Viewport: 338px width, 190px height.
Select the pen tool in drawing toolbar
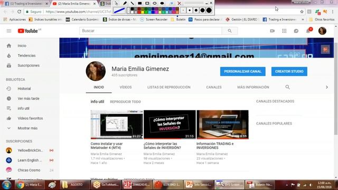125,3
